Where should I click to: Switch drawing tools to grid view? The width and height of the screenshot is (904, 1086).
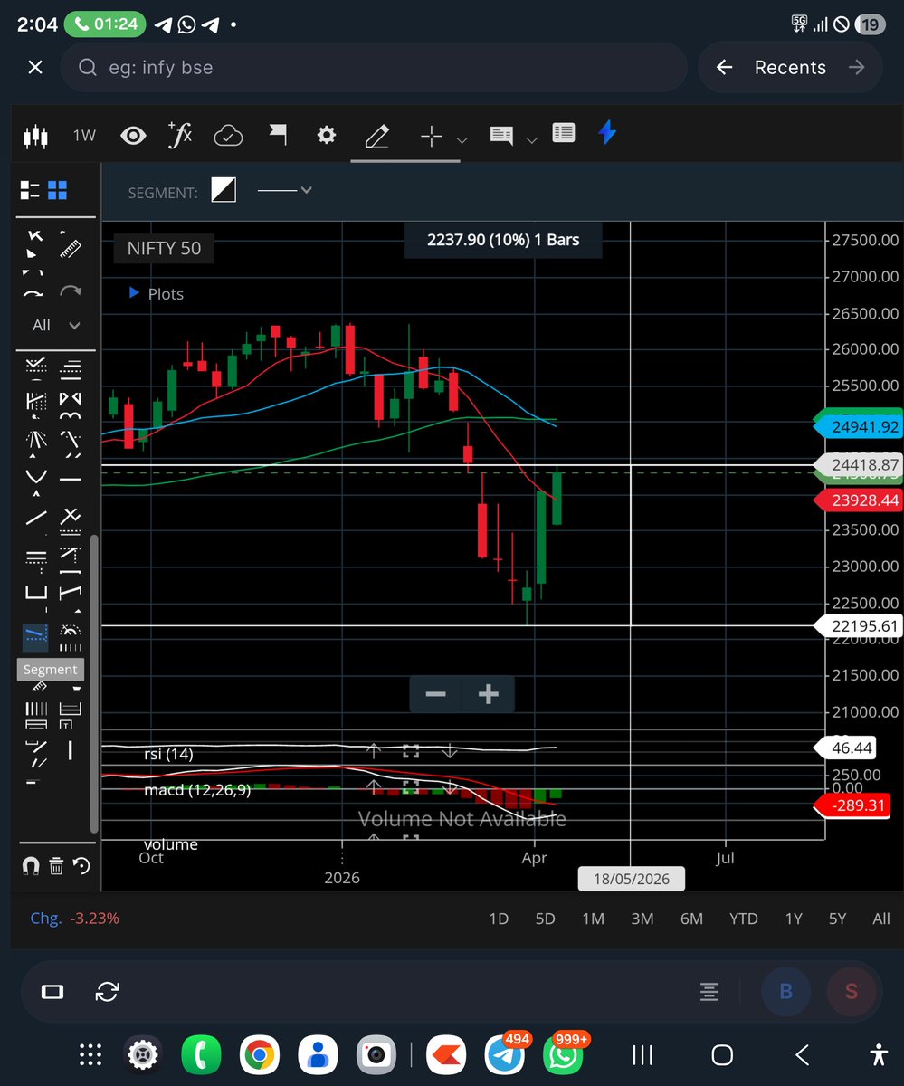pos(58,190)
